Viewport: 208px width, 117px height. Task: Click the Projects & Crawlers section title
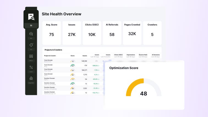(53, 50)
